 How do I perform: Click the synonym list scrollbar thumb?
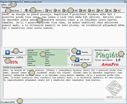[69, 54]
